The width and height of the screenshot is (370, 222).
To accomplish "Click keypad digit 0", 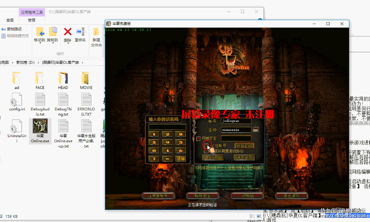I will (x=154, y=151).
